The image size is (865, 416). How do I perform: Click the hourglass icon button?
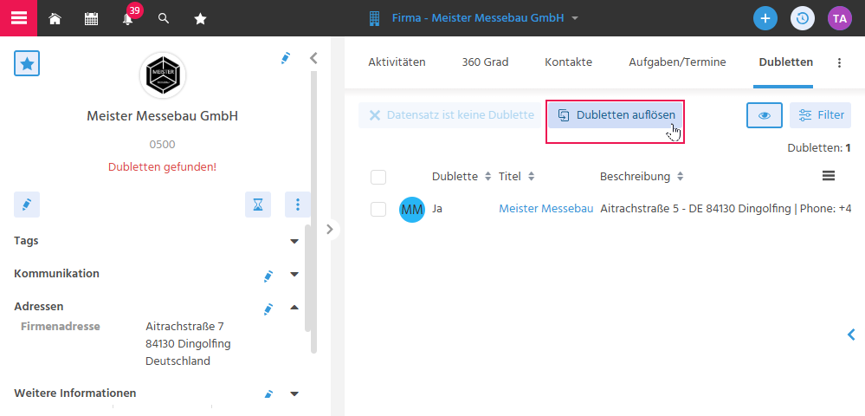click(x=258, y=205)
